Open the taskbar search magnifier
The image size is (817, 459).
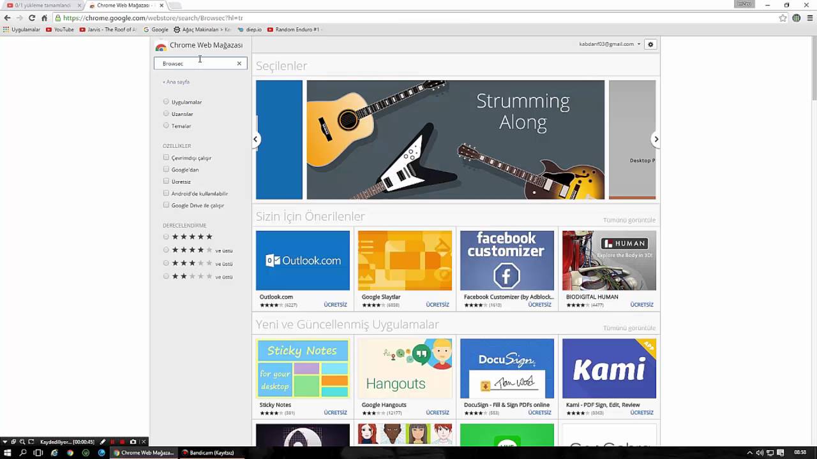coord(23,453)
